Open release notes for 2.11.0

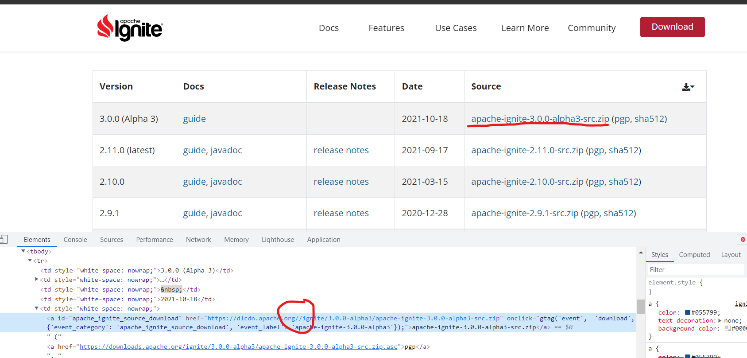point(341,150)
